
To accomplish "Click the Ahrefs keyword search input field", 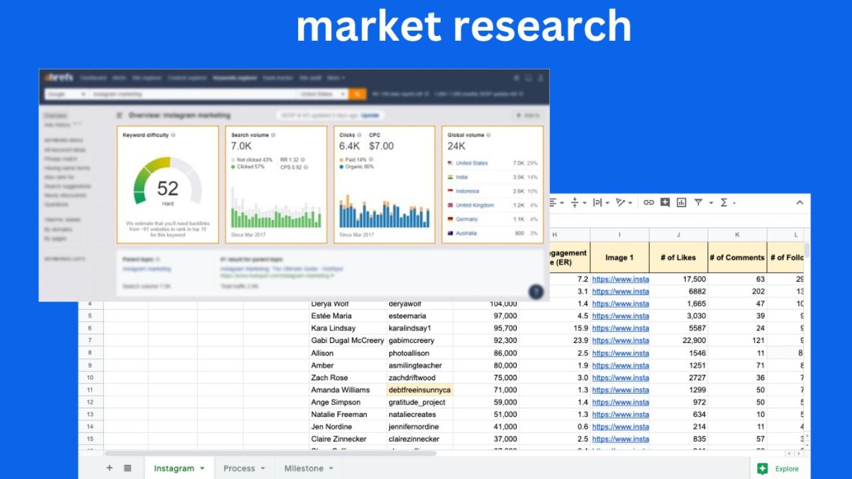I will pyautogui.click(x=192, y=94).
